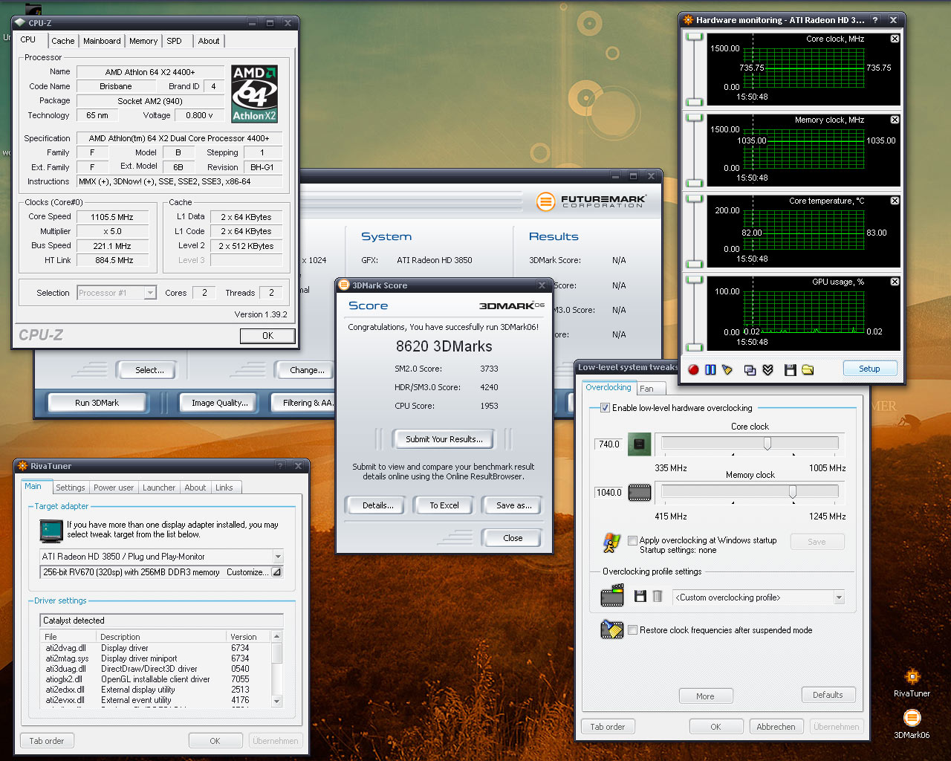This screenshot has width=951, height=761.
Task: Click the GPU chip icon beside Core clock
Action: pyautogui.click(x=639, y=444)
